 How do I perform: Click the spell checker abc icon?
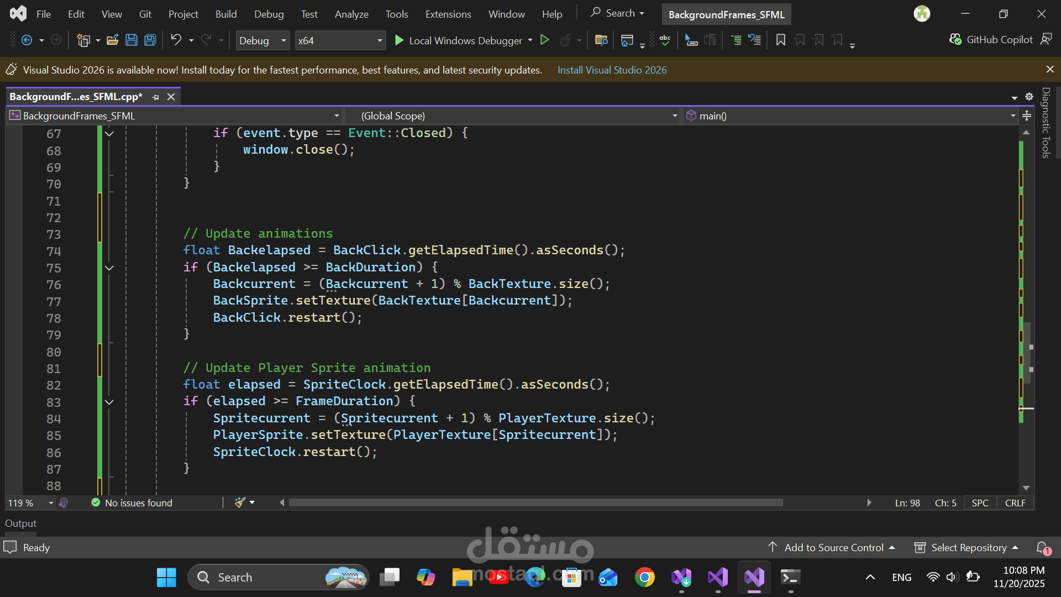click(x=665, y=40)
